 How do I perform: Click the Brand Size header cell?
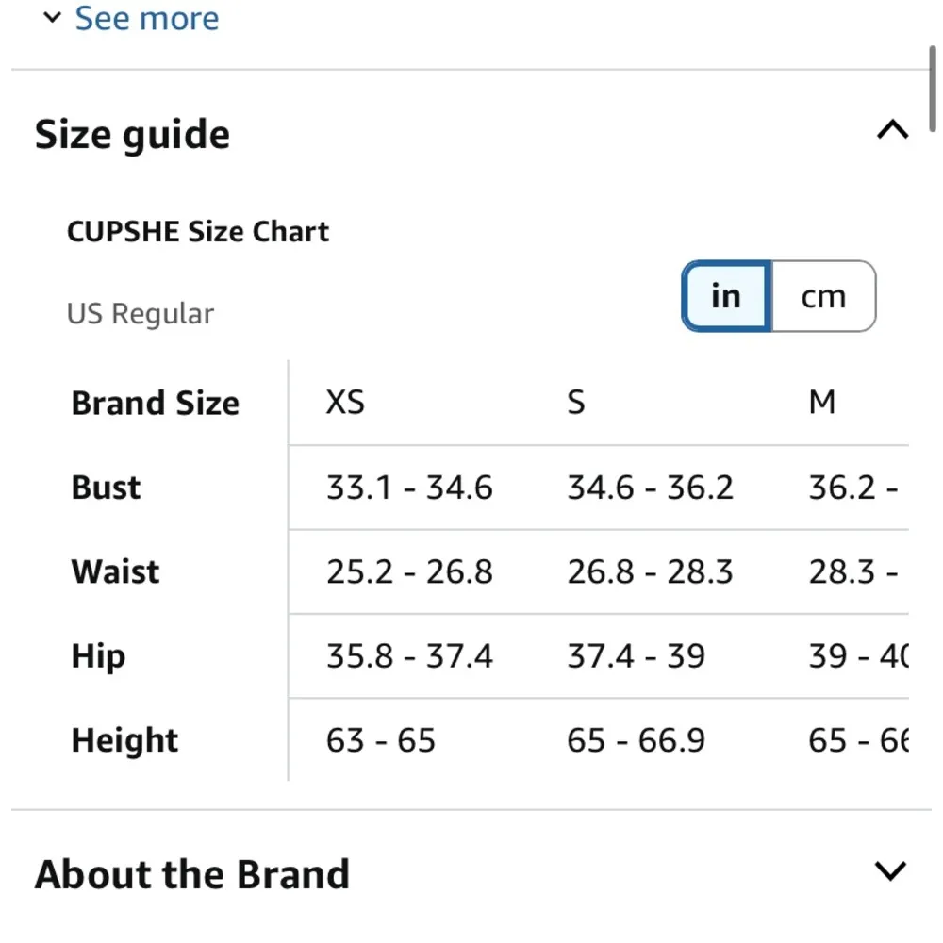click(155, 403)
